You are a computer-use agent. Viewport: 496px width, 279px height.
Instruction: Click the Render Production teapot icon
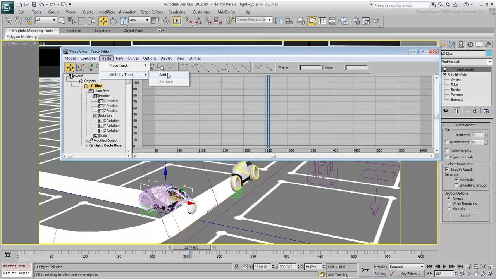(x=375, y=21)
